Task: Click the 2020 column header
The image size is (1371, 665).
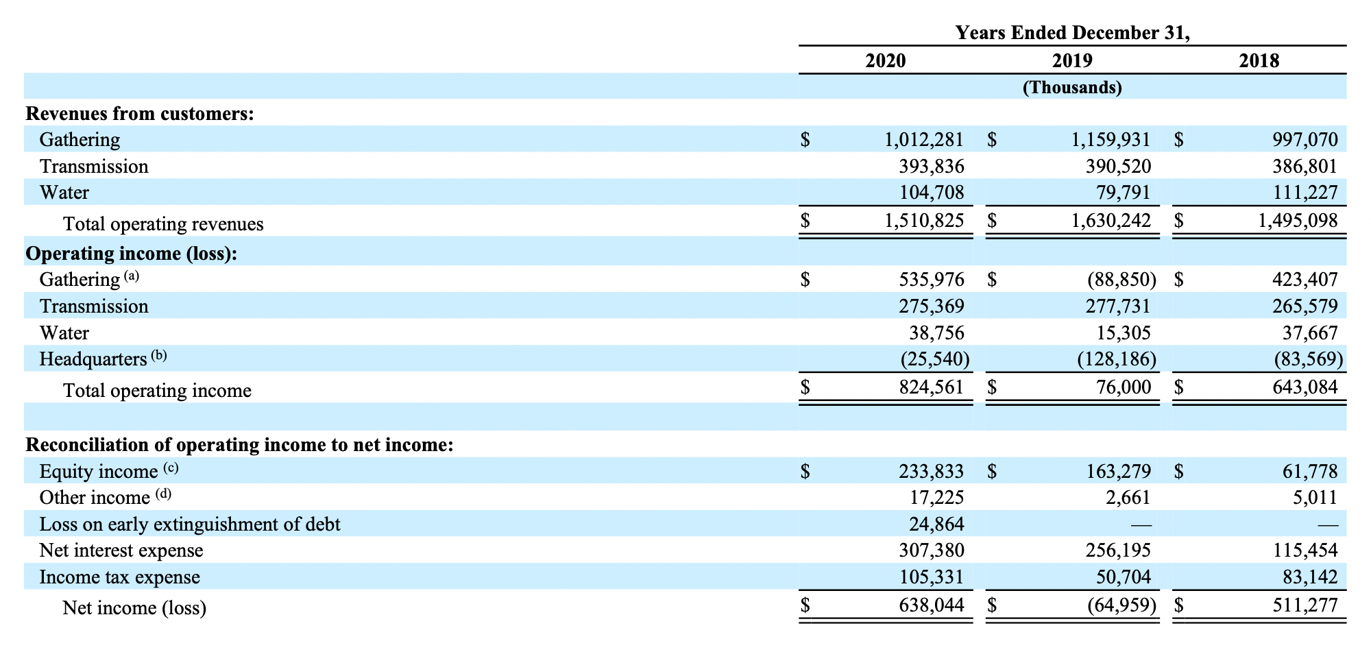Action: pos(886,61)
